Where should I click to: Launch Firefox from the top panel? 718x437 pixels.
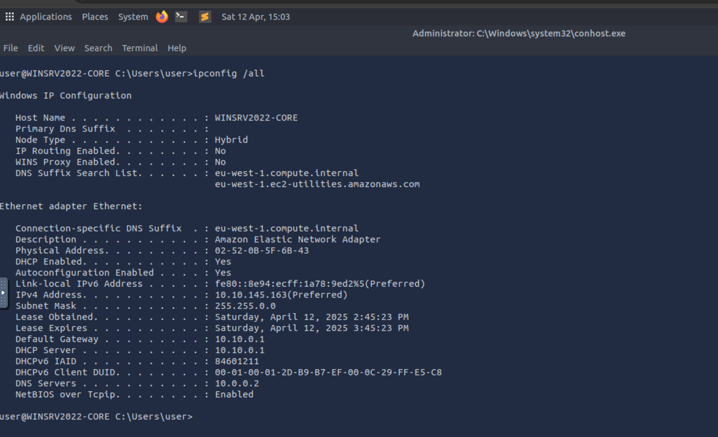[x=162, y=17]
